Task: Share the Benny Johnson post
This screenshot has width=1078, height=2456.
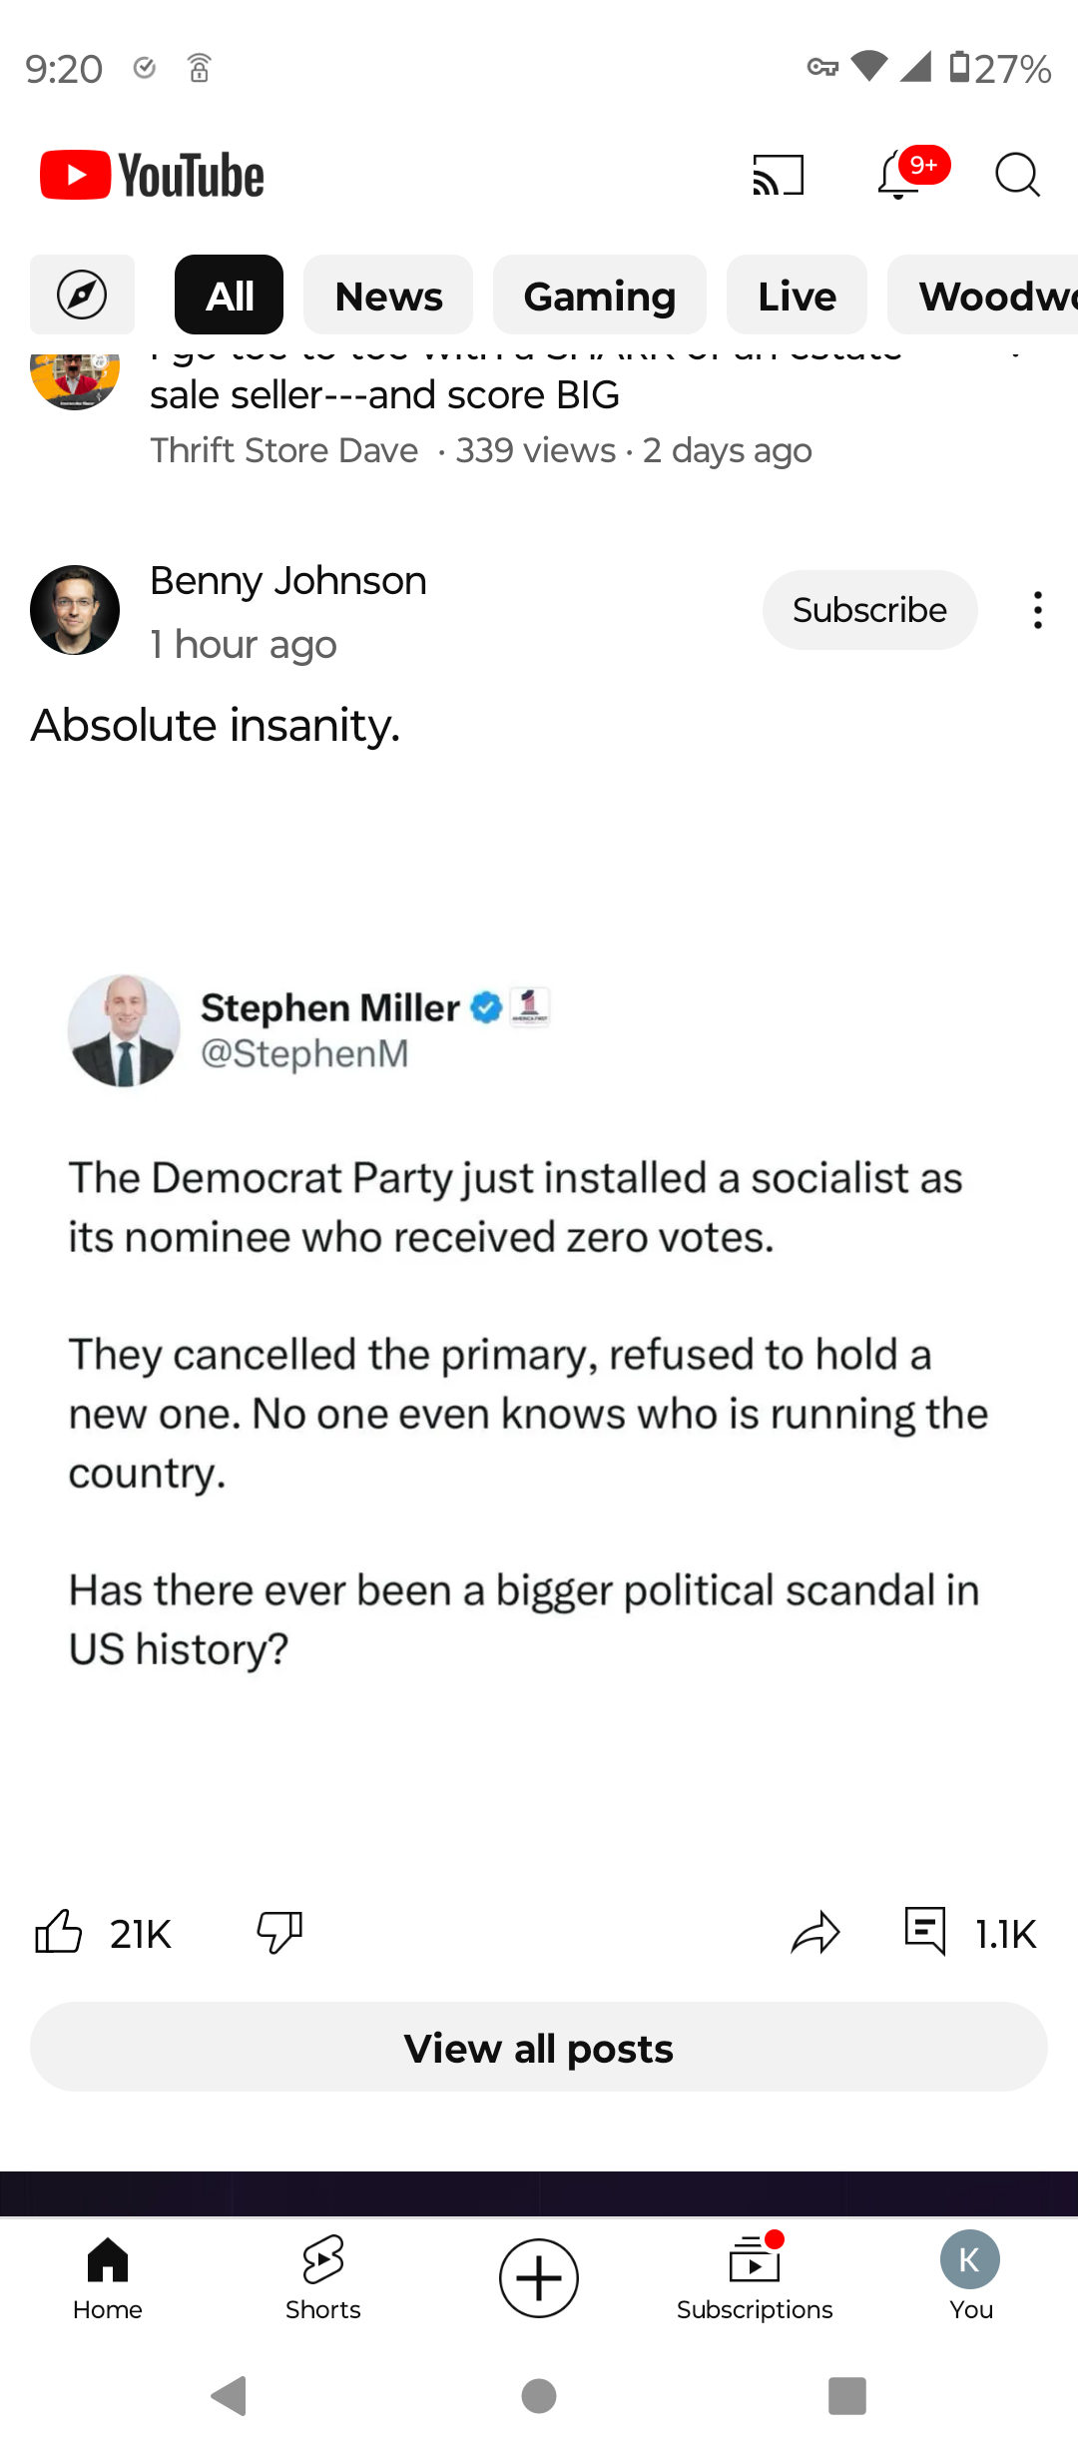Action: point(815,1932)
